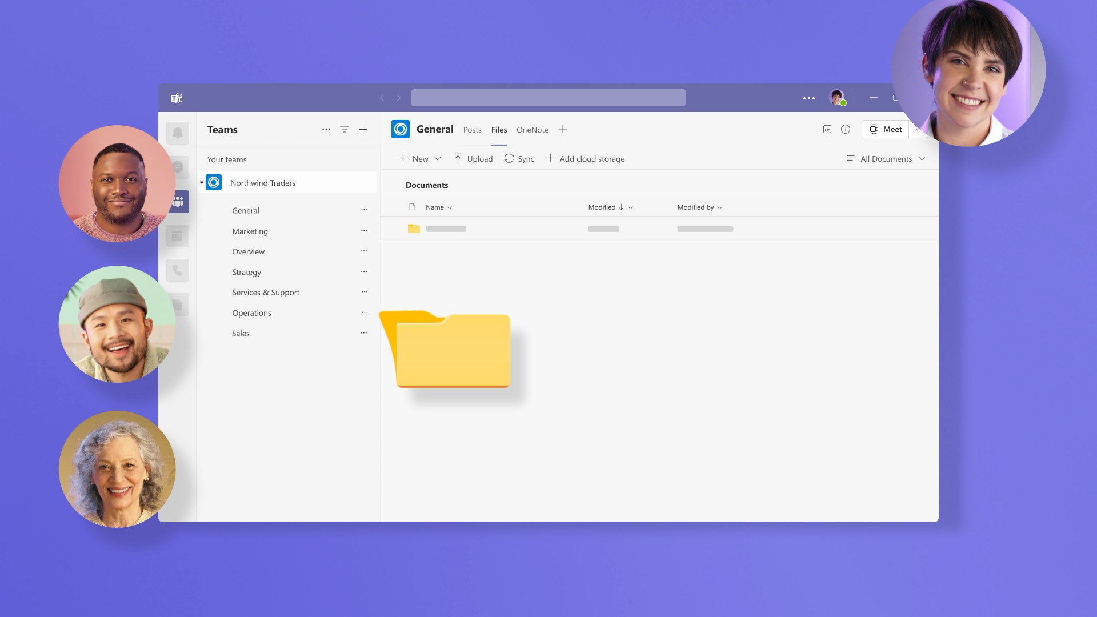The height and width of the screenshot is (617, 1097).
Task: Click the channel calendar icon near Meet
Action: [827, 130]
